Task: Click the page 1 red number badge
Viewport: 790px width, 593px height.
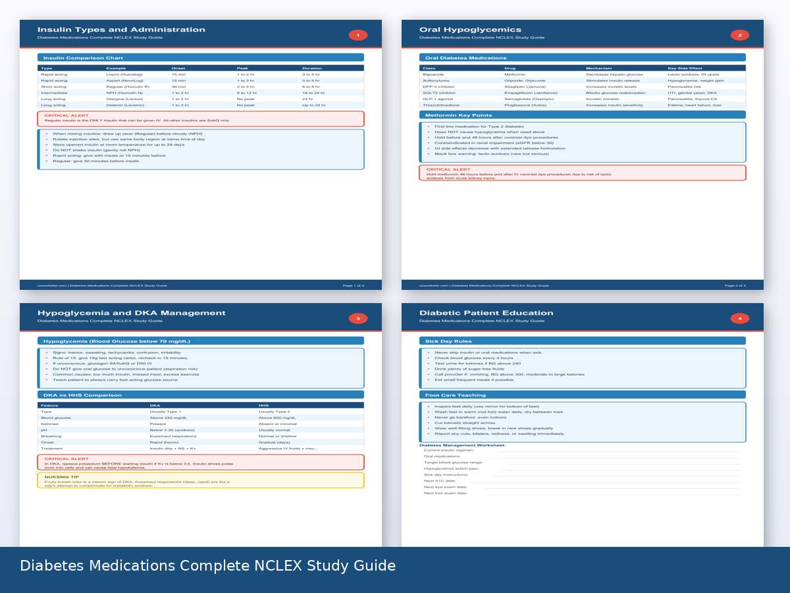Action: pos(357,35)
